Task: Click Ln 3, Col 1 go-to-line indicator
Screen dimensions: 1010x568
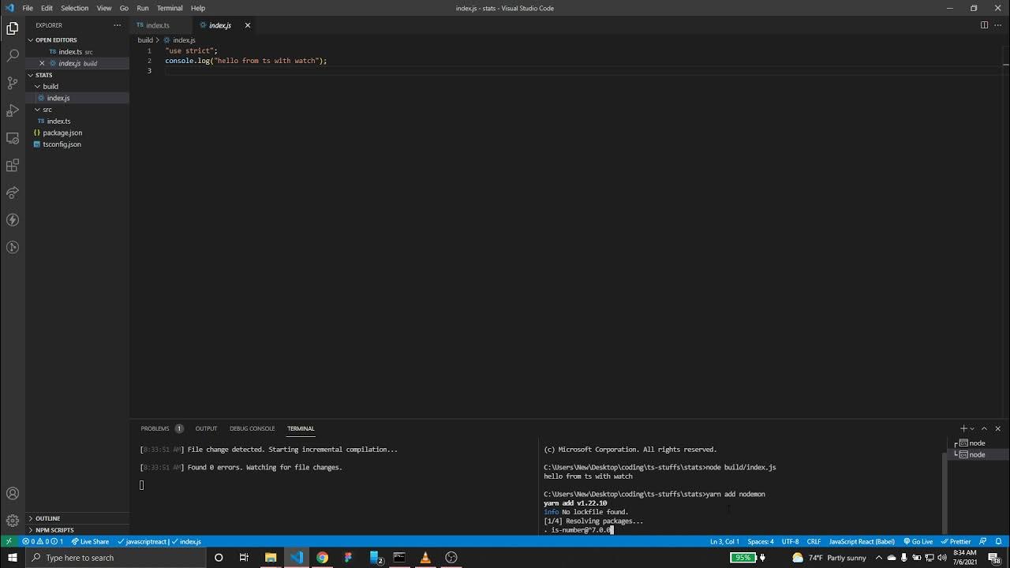Action: point(724,541)
